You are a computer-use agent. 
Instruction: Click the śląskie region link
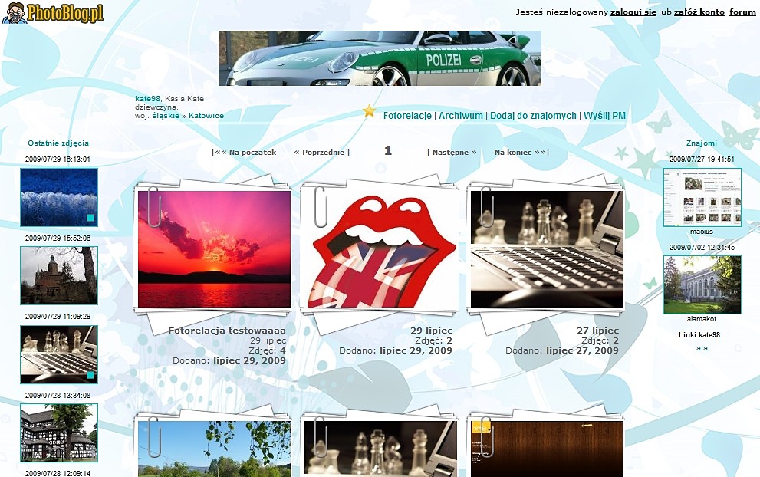click(166, 115)
